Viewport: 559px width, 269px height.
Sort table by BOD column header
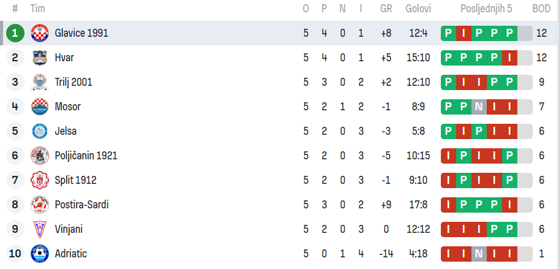541,9
